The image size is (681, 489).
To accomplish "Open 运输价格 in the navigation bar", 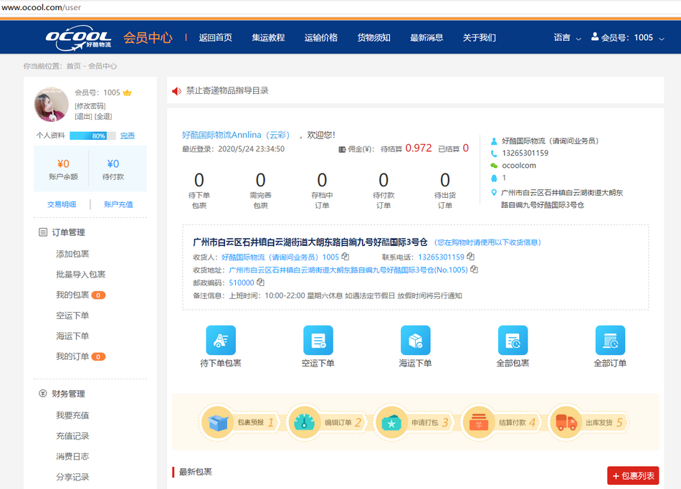I will pos(320,38).
